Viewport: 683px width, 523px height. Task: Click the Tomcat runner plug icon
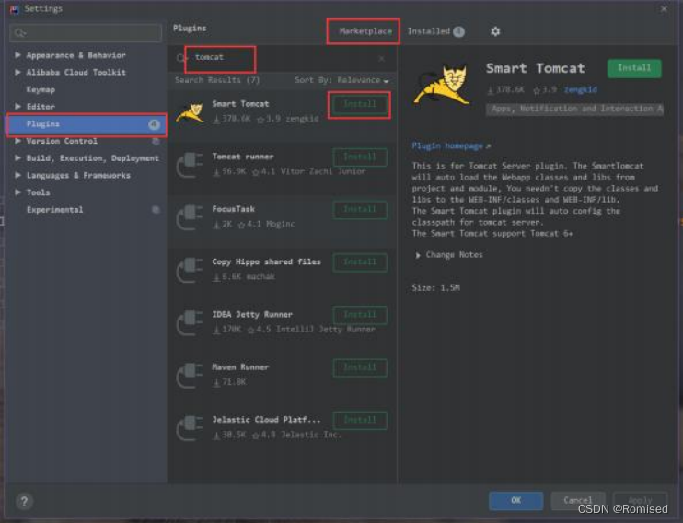190,165
